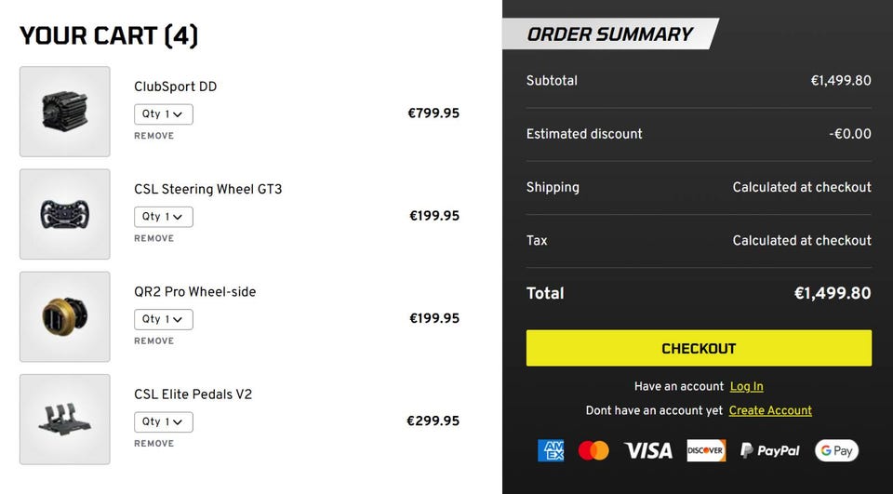Click the PayPal payment logo
The height and width of the screenshot is (494, 893).
point(770,450)
